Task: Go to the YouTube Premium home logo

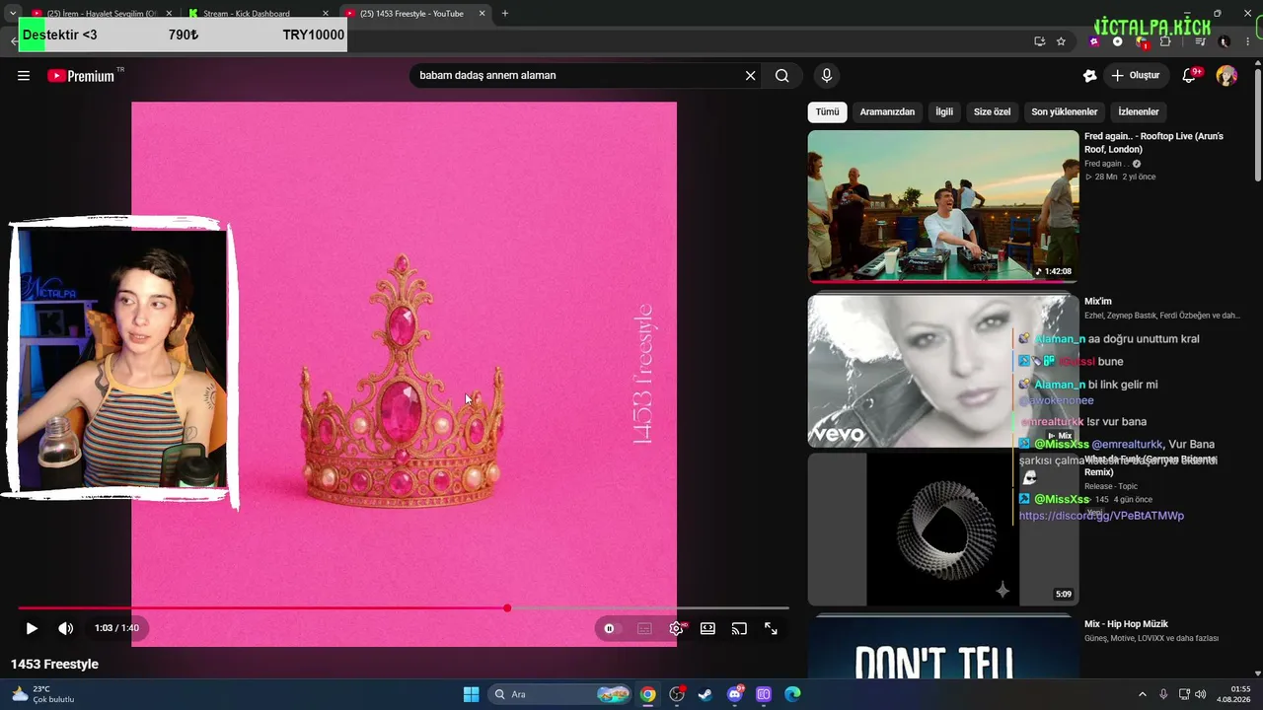Action: [82, 76]
